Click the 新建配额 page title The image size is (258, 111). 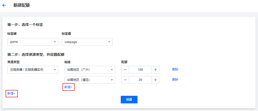click(22, 5)
